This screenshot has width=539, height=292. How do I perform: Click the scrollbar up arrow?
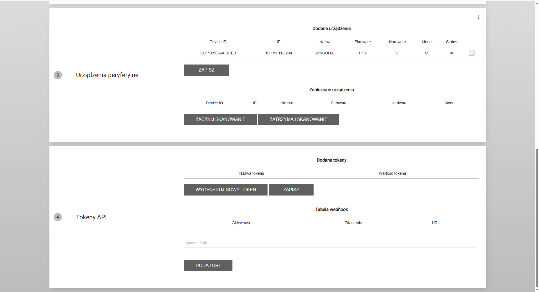point(537,2)
